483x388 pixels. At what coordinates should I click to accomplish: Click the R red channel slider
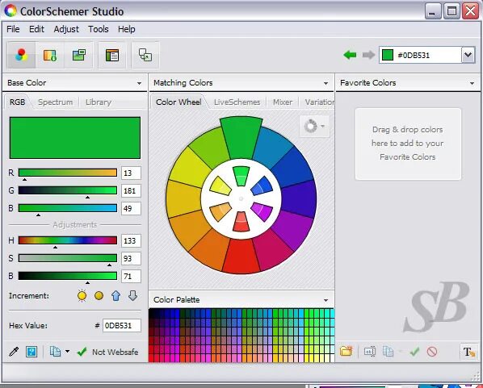pyautogui.click(x=68, y=173)
